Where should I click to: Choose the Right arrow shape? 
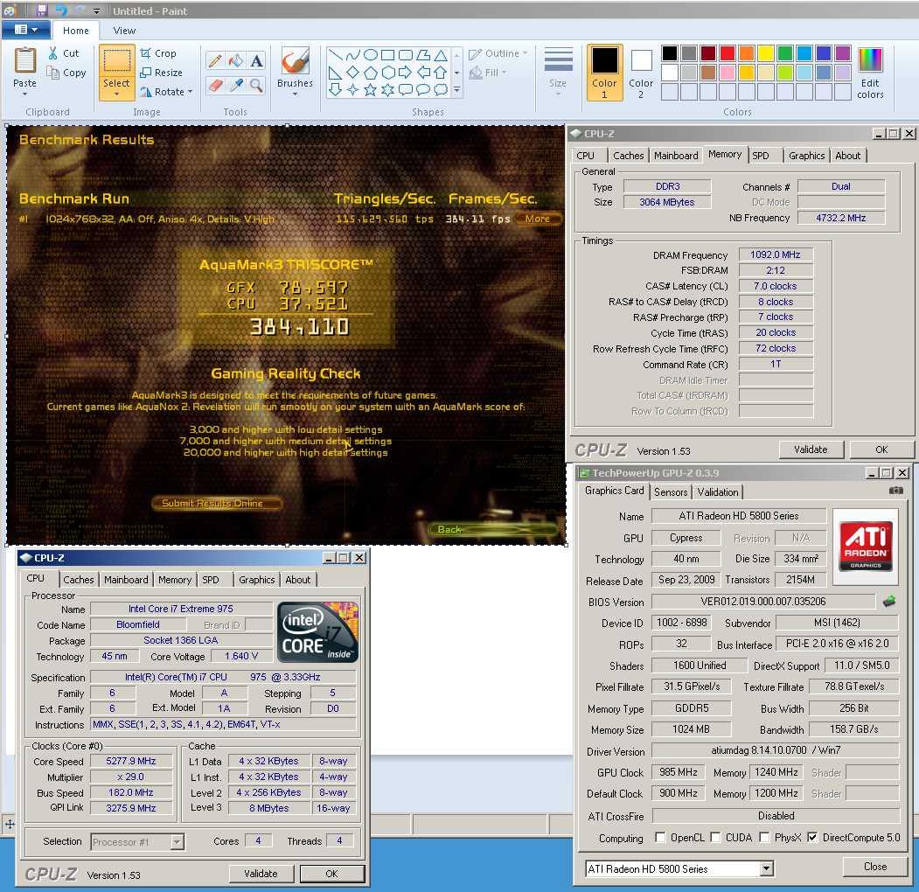[x=406, y=73]
